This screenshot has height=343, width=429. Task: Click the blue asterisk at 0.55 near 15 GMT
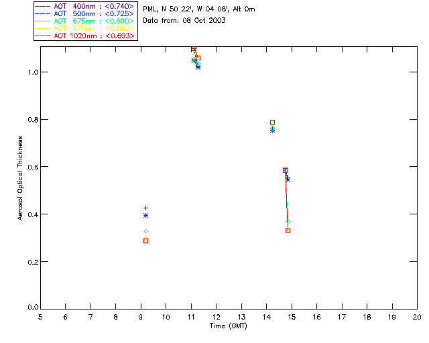pos(288,180)
